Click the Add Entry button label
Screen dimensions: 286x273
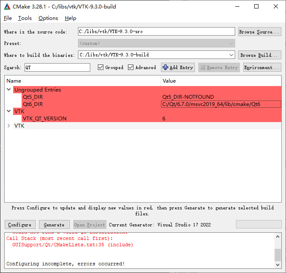(181, 67)
